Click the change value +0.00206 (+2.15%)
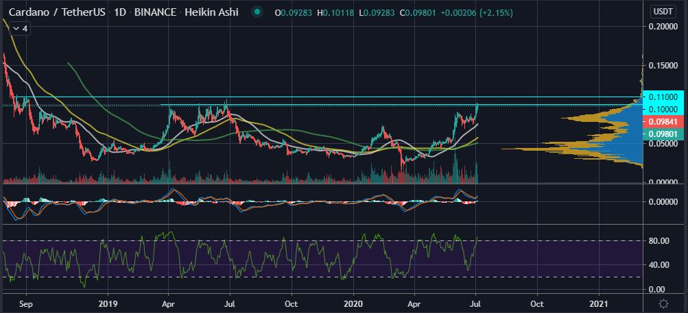Viewport: 688px width, 313px height. 476,13
